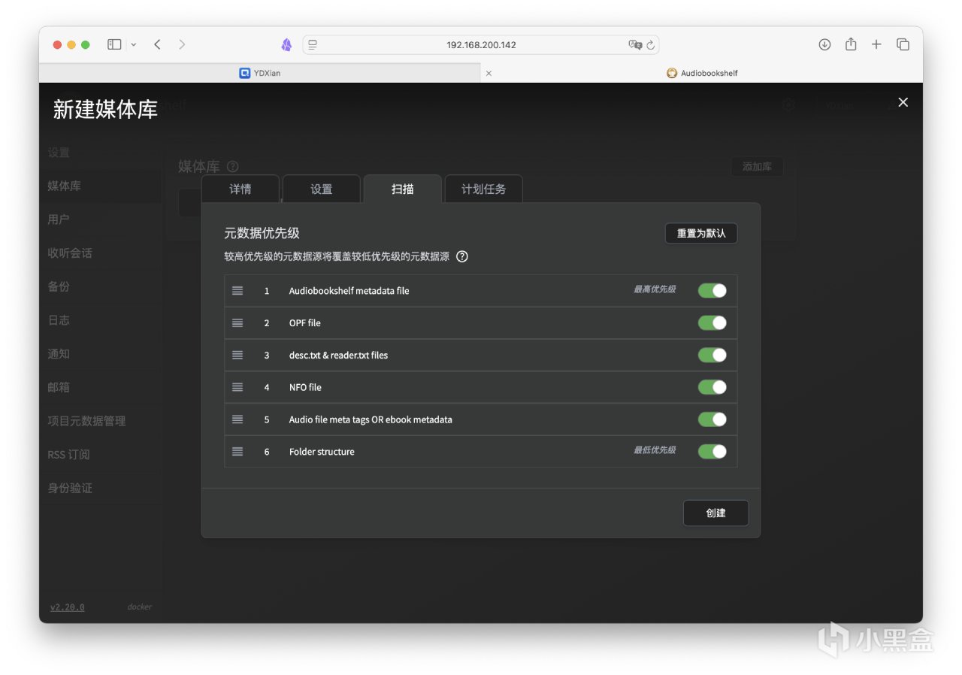The width and height of the screenshot is (962, 675).
Task: Click 重置为默认 button
Action: pos(701,234)
